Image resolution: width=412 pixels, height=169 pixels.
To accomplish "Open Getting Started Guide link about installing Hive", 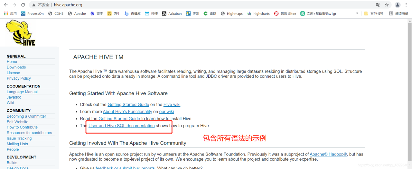I will pos(119,119).
